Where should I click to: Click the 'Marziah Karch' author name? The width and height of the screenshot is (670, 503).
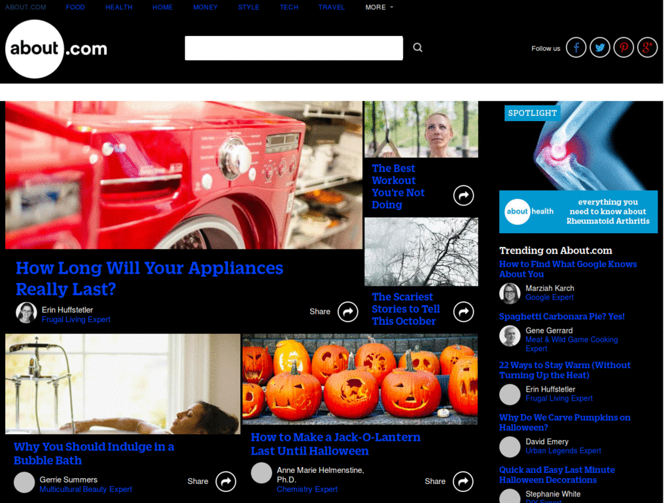[x=550, y=288]
